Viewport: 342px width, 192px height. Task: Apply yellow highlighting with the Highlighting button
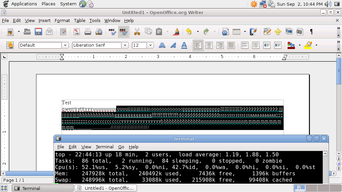[308, 45]
